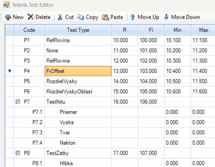Click the New toolbar icon
The width and height of the screenshot is (215, 167).
pos(8,17)
